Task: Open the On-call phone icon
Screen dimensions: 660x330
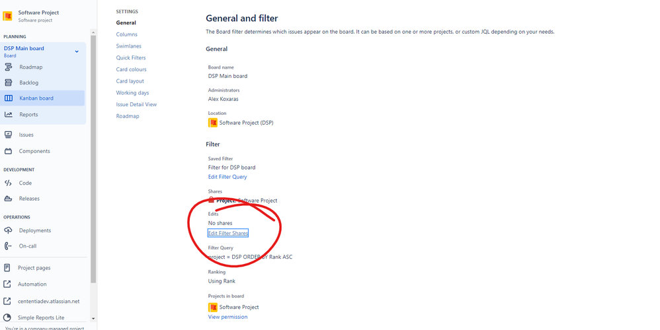Action: click(8, 246)
